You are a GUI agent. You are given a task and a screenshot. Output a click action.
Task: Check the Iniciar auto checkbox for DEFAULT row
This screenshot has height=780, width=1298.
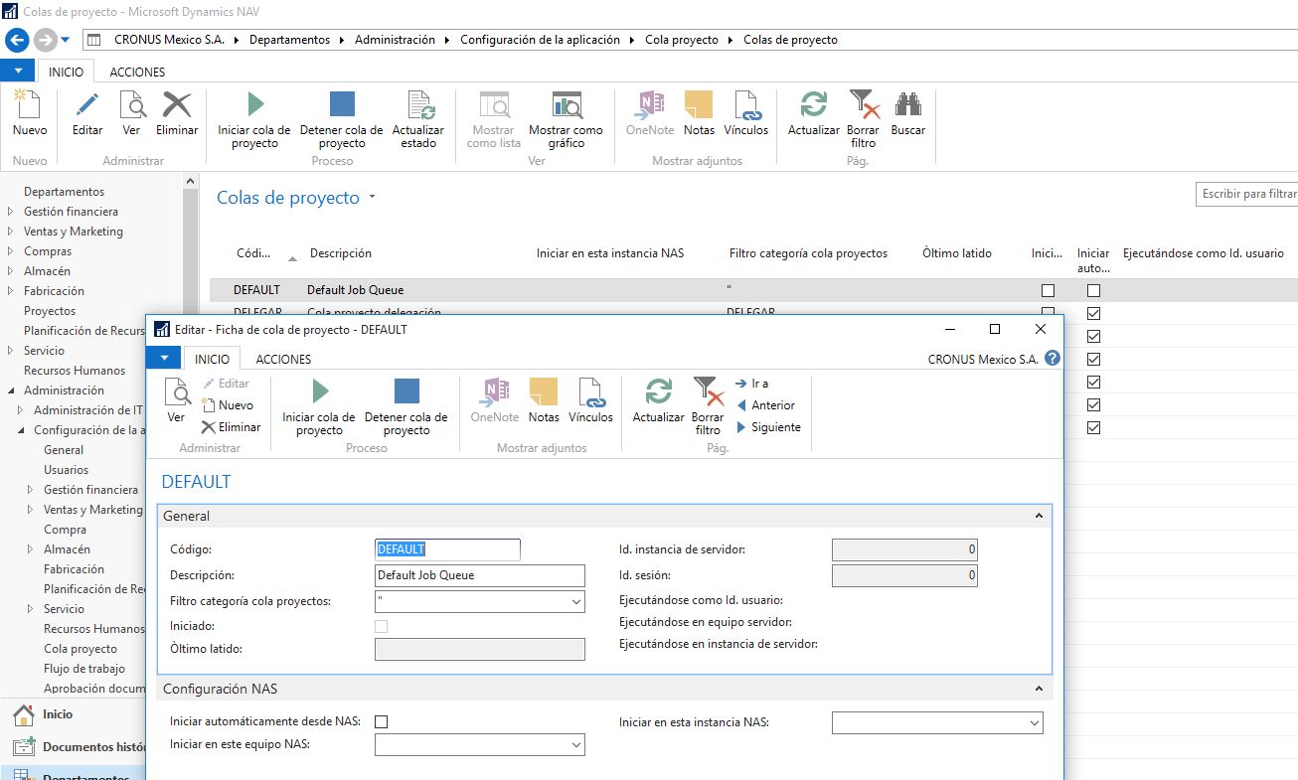coord(1093,290)
